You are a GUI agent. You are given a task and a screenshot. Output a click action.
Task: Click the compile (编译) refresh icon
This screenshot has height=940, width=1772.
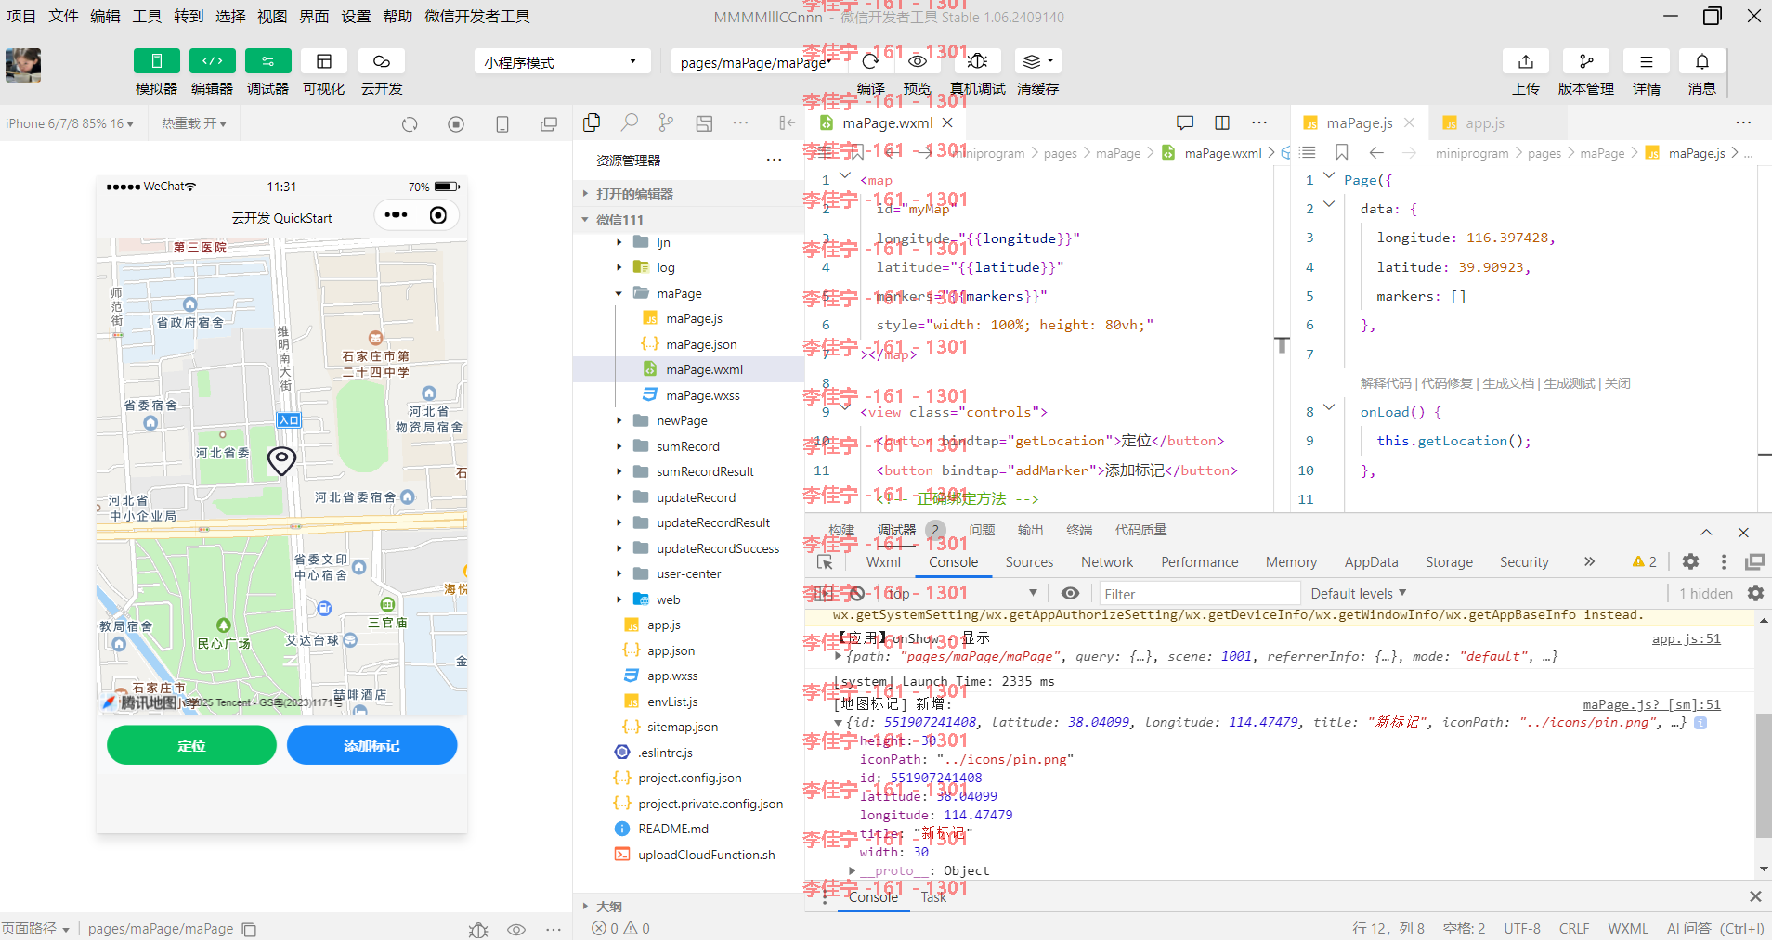pos(870,61)
